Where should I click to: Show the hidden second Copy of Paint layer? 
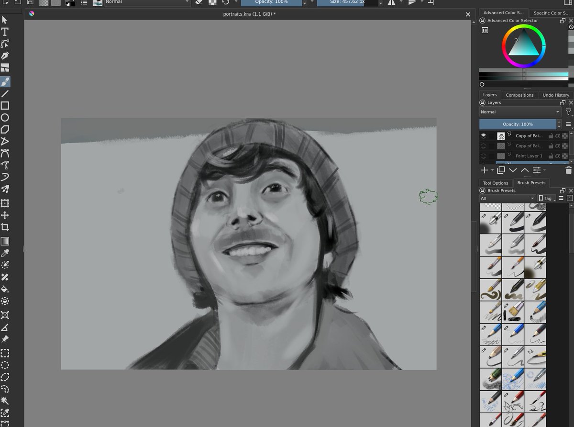tap(484, 146)
